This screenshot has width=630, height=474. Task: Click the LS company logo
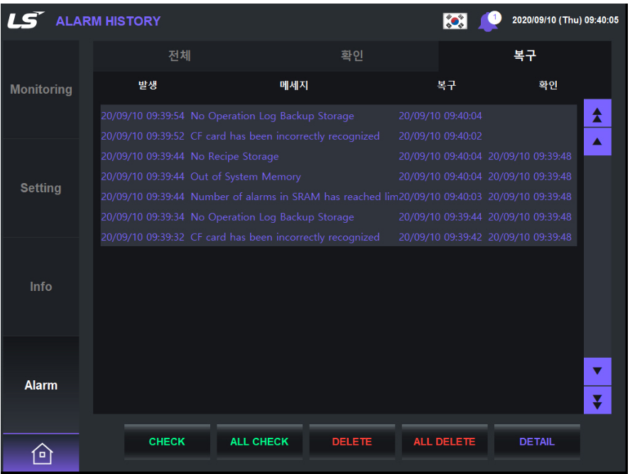tap(26, 20)
